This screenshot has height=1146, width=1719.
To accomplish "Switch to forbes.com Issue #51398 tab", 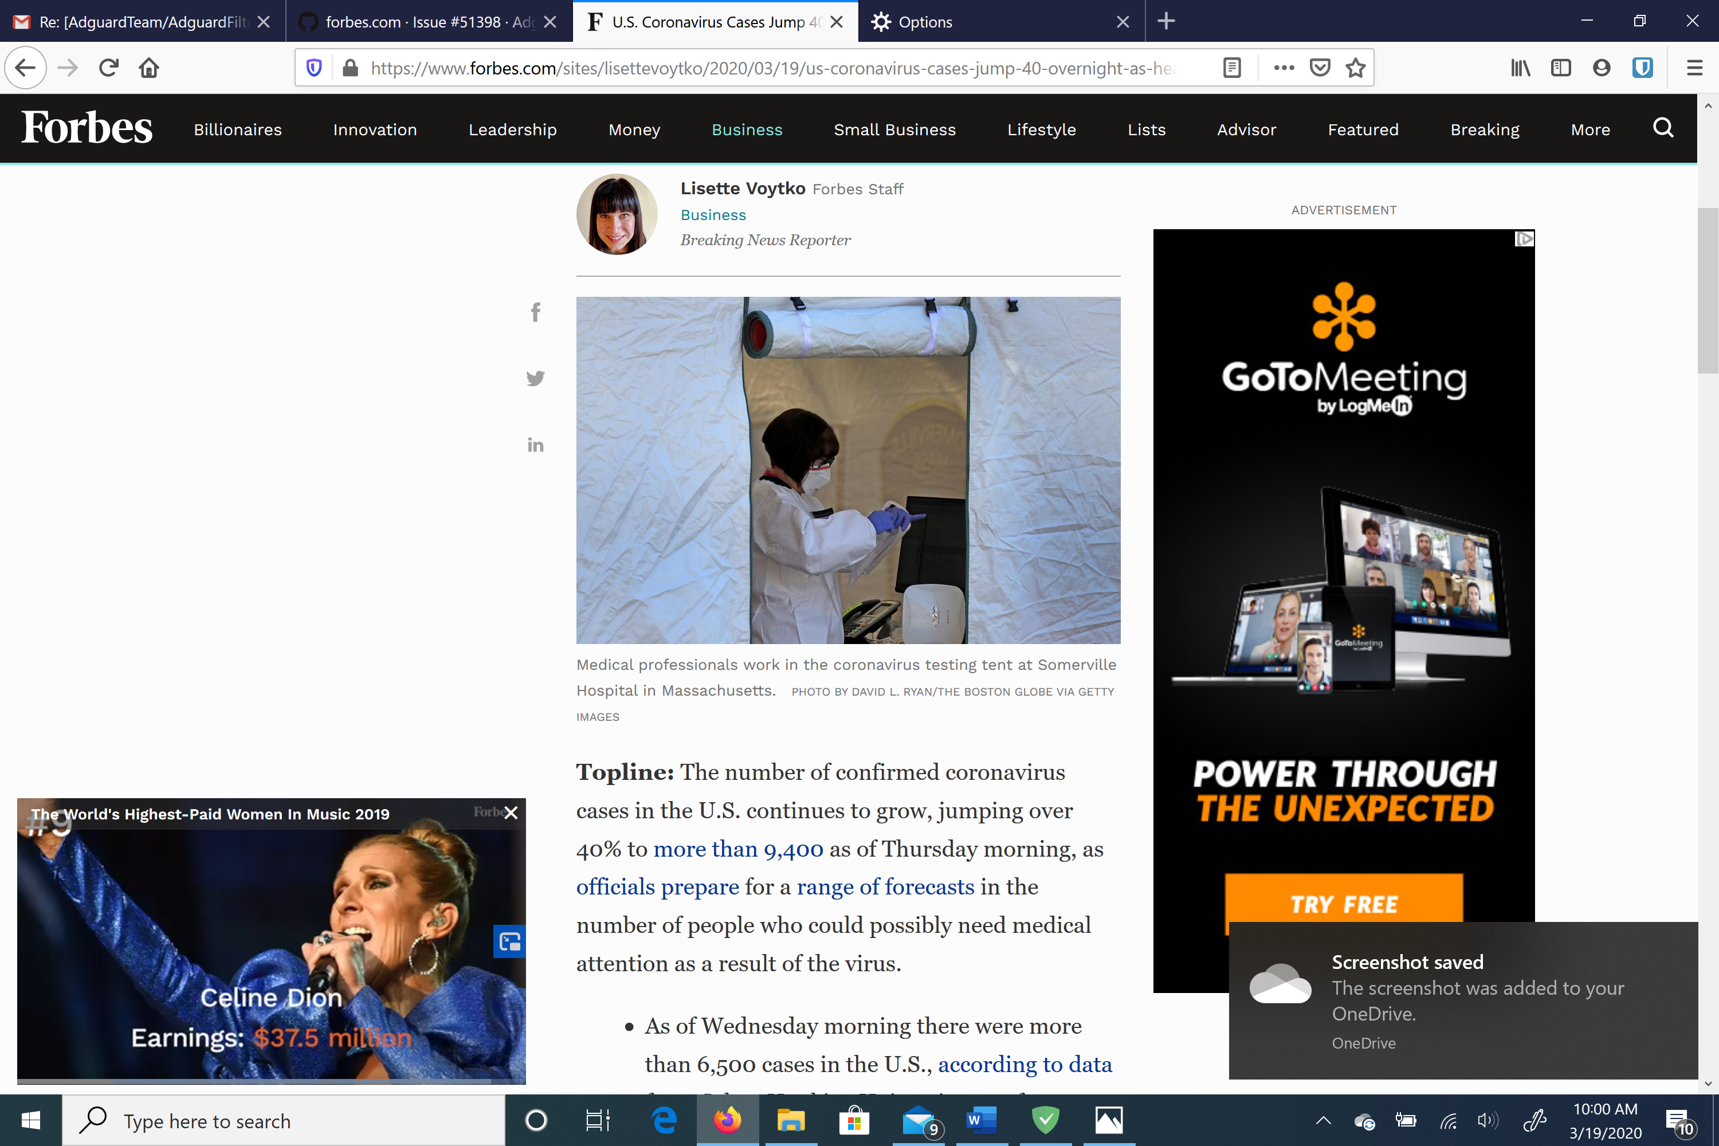I will click(429, 21).
